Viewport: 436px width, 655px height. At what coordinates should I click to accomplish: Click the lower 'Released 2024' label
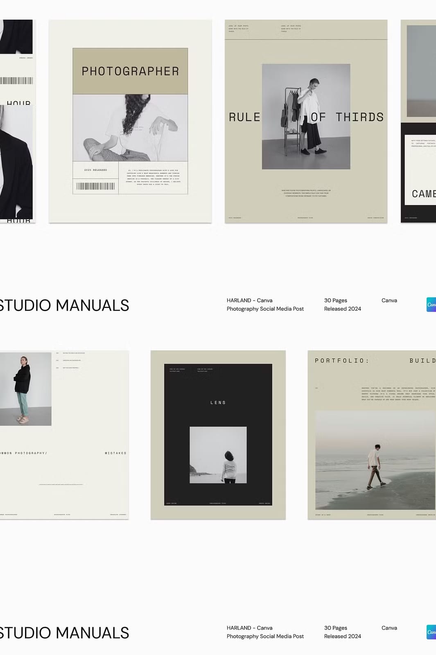point(342,636)
